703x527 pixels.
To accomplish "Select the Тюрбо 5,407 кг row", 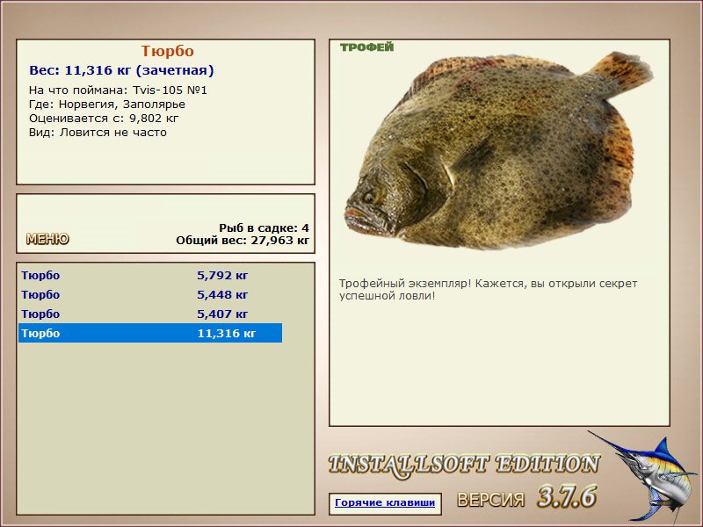I will pyautogui.click(x=150, y=314).
